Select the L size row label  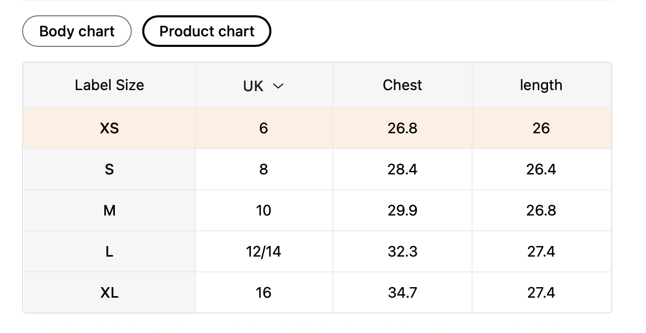pyautogui.click(x=109, y=252)
